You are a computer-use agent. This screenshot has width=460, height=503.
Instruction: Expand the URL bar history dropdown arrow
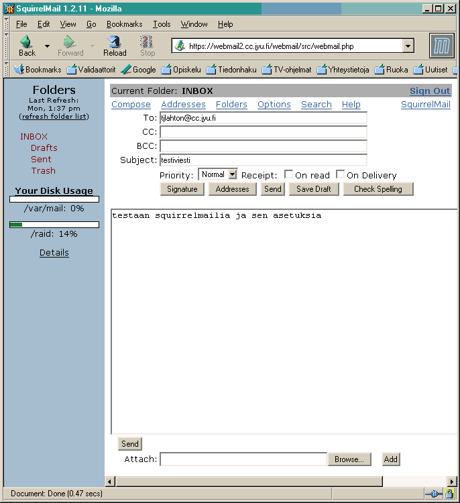tap(408, 46)
